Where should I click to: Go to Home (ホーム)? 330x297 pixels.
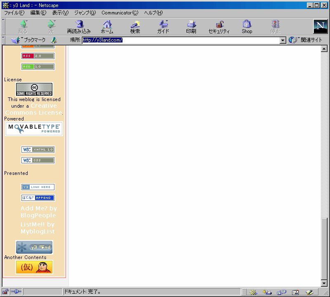point(107,27)
